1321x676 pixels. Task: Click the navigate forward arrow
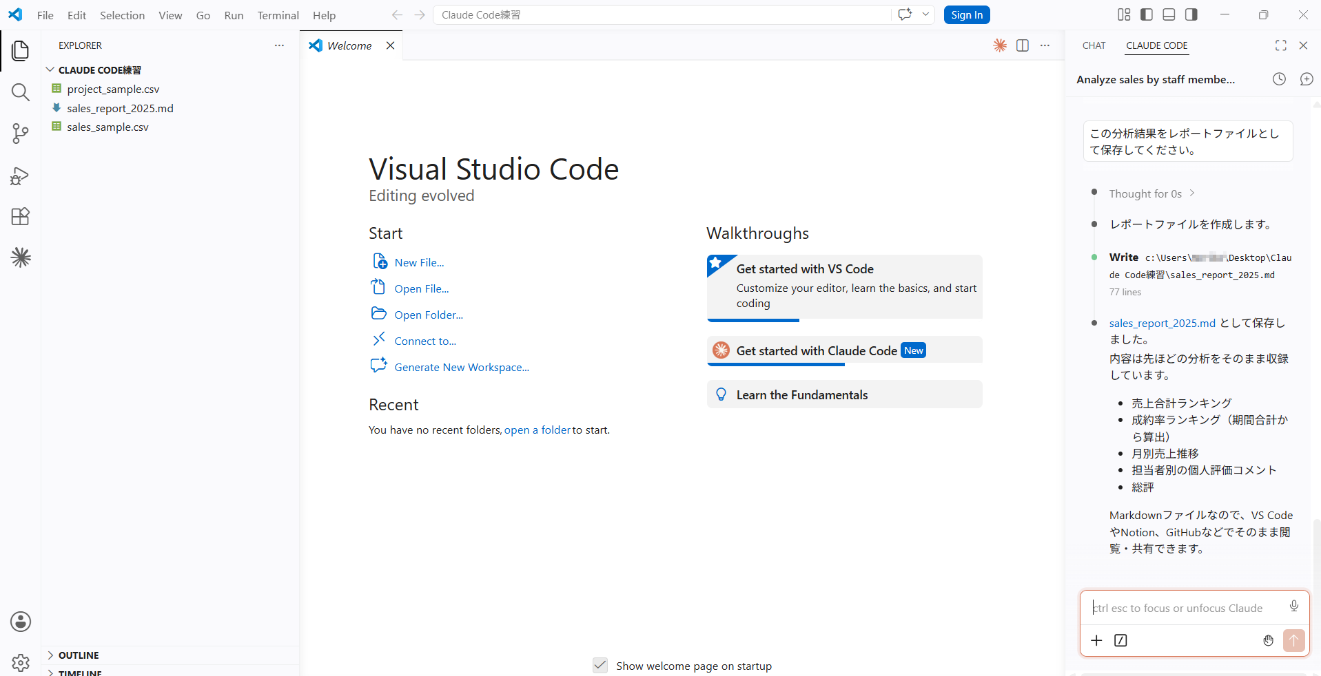pos(420,15)
